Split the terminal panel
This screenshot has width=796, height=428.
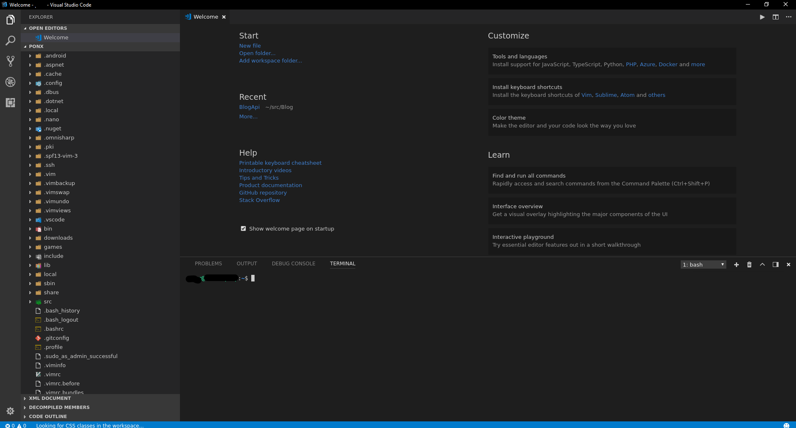pos(775,264)
